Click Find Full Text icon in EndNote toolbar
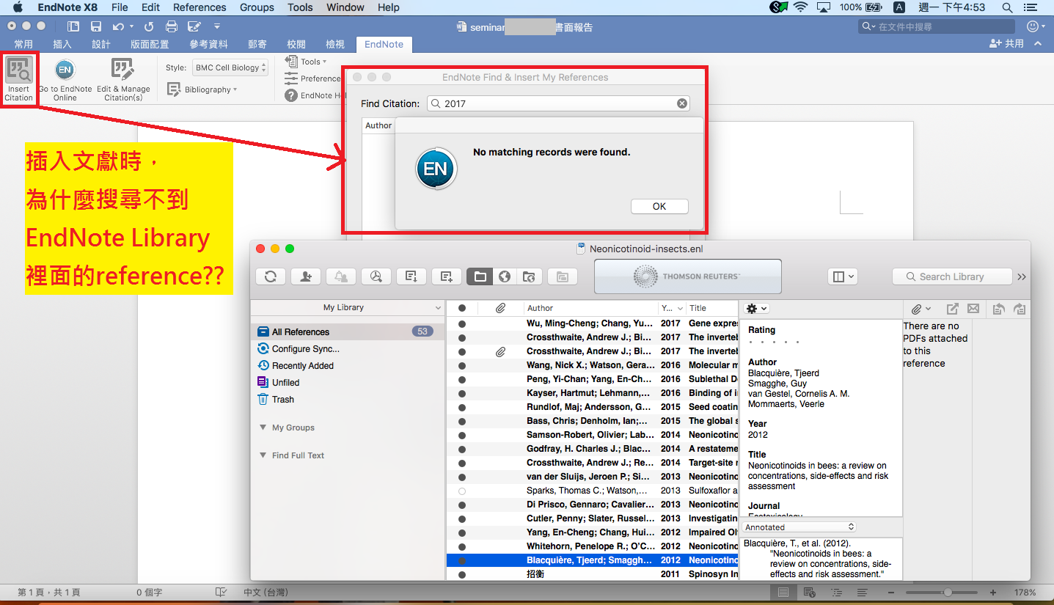 click(x=376, y=276)
